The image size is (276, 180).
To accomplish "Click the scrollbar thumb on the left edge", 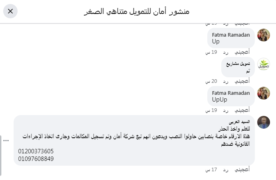I will coord(1,149).
